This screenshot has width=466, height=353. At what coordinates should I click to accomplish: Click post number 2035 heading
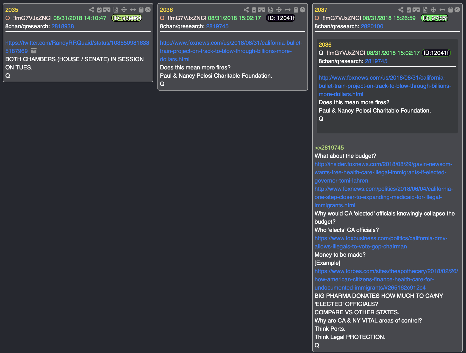pos(12,10)
